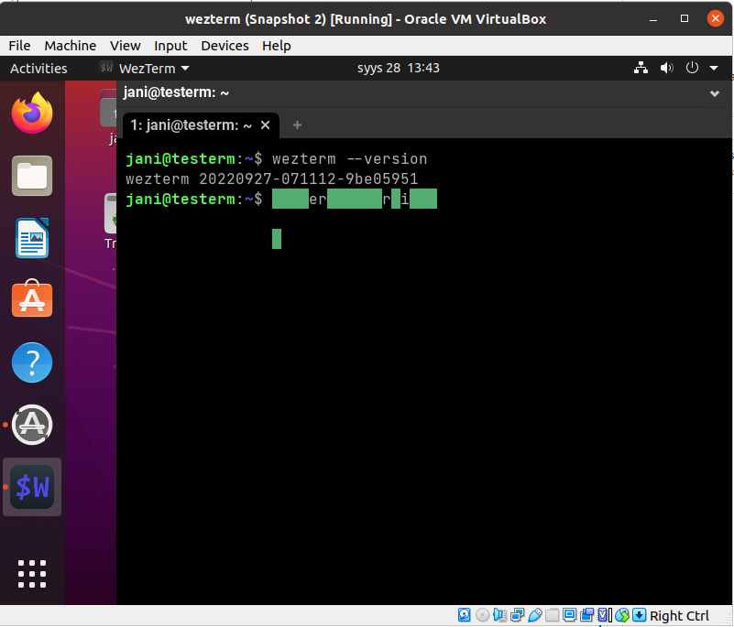
Task: Open the Machine menu
Action: [70, 46]
